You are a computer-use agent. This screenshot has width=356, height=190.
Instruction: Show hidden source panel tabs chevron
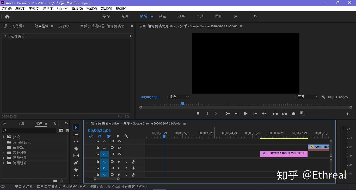click(x=132, y=26)
